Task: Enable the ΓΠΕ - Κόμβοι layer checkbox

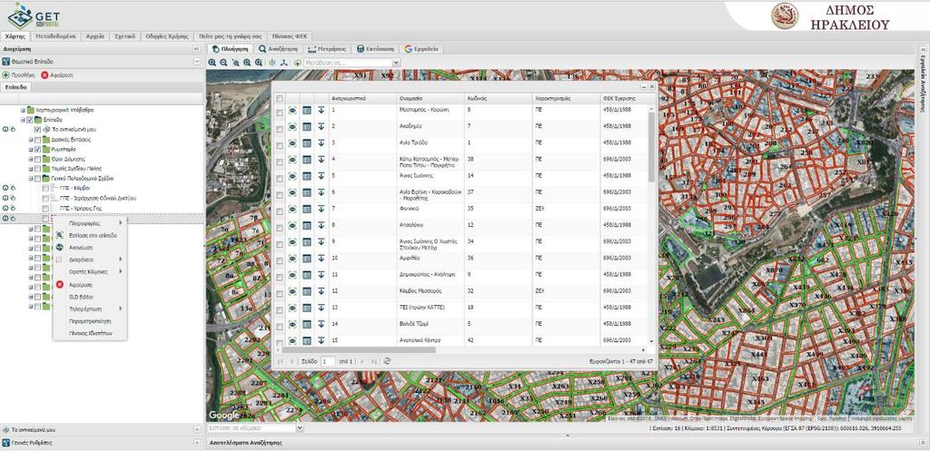Action: click(x=45, y=188)
